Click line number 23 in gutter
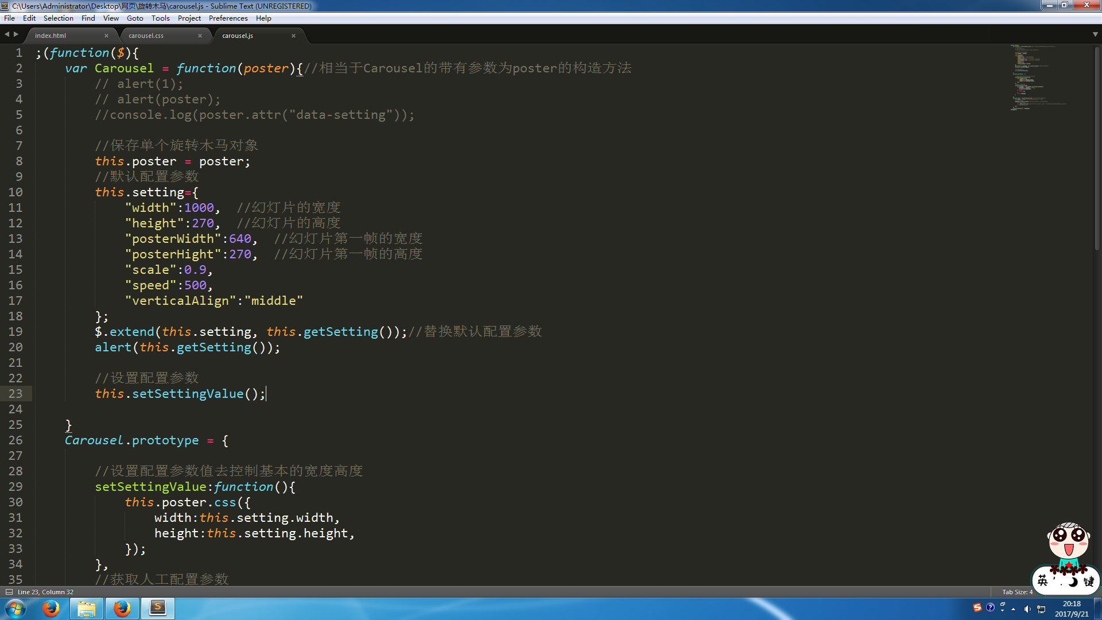The width and height of the screenshot is (1102, 620). pyautogui.click(x=15, y=394)
